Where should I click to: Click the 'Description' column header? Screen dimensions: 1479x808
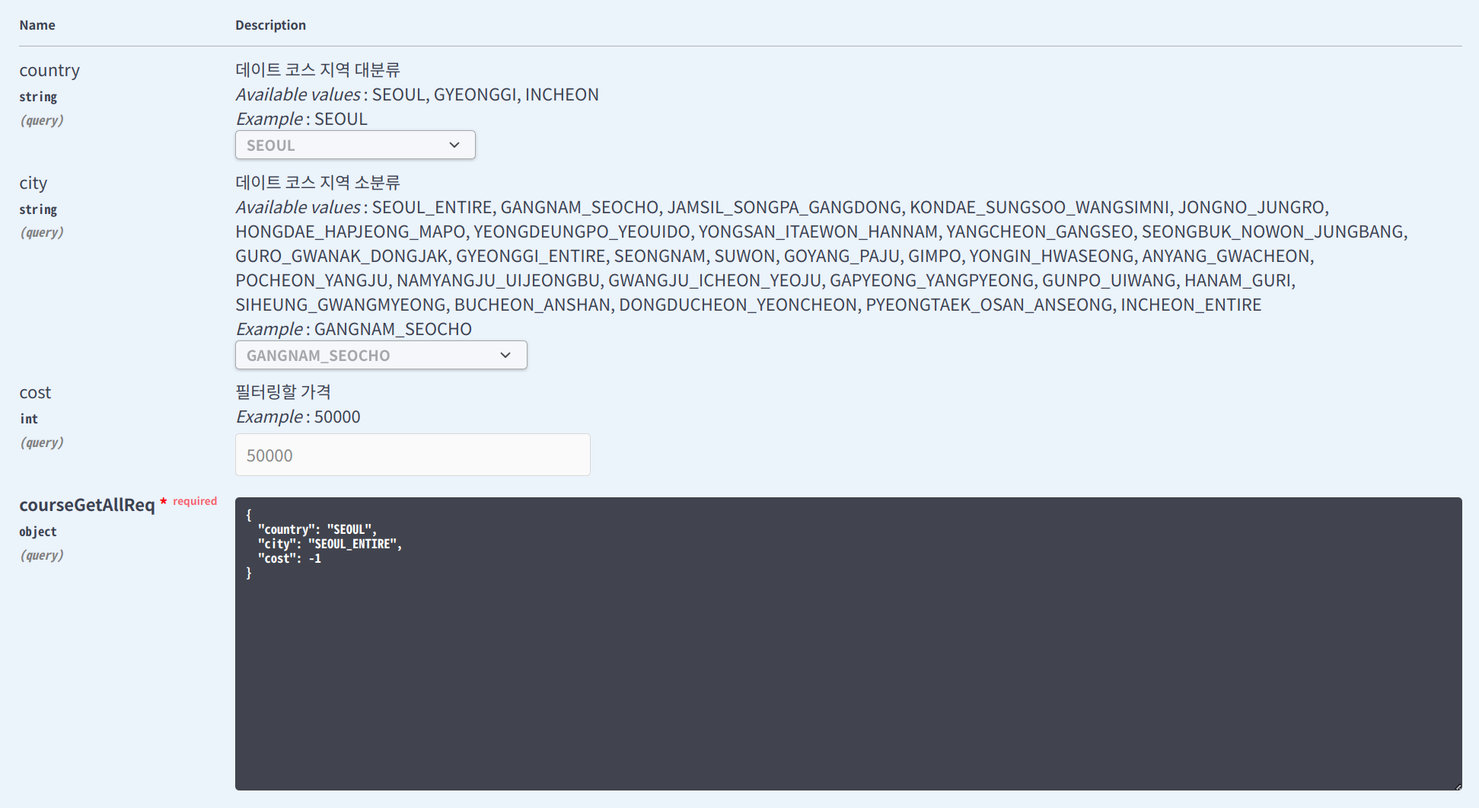point(270,25)
